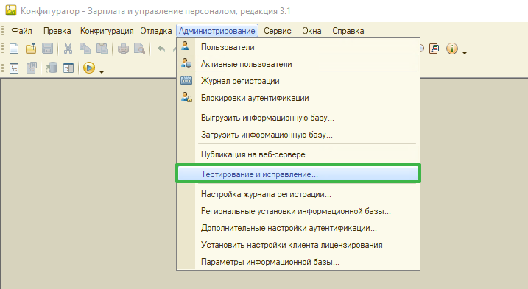
Task: Open Публикация на веб-сервере...
Action: point(298,154)
